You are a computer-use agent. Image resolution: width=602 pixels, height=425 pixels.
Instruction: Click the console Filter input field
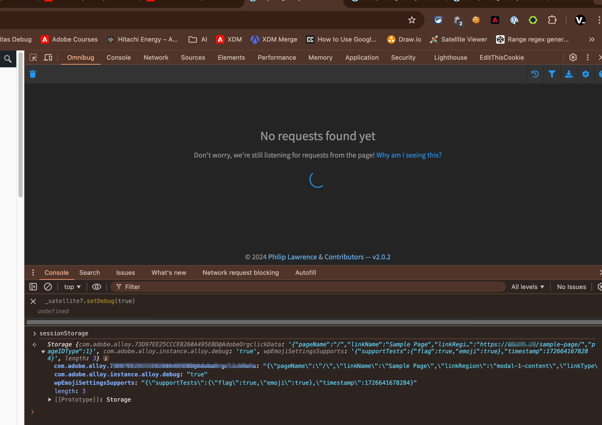point(311,287)
